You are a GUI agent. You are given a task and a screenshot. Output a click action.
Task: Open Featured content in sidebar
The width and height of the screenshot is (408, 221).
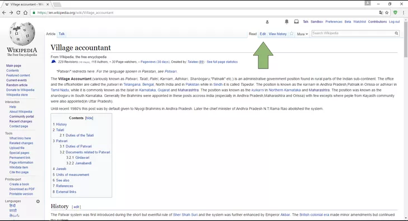18,75
